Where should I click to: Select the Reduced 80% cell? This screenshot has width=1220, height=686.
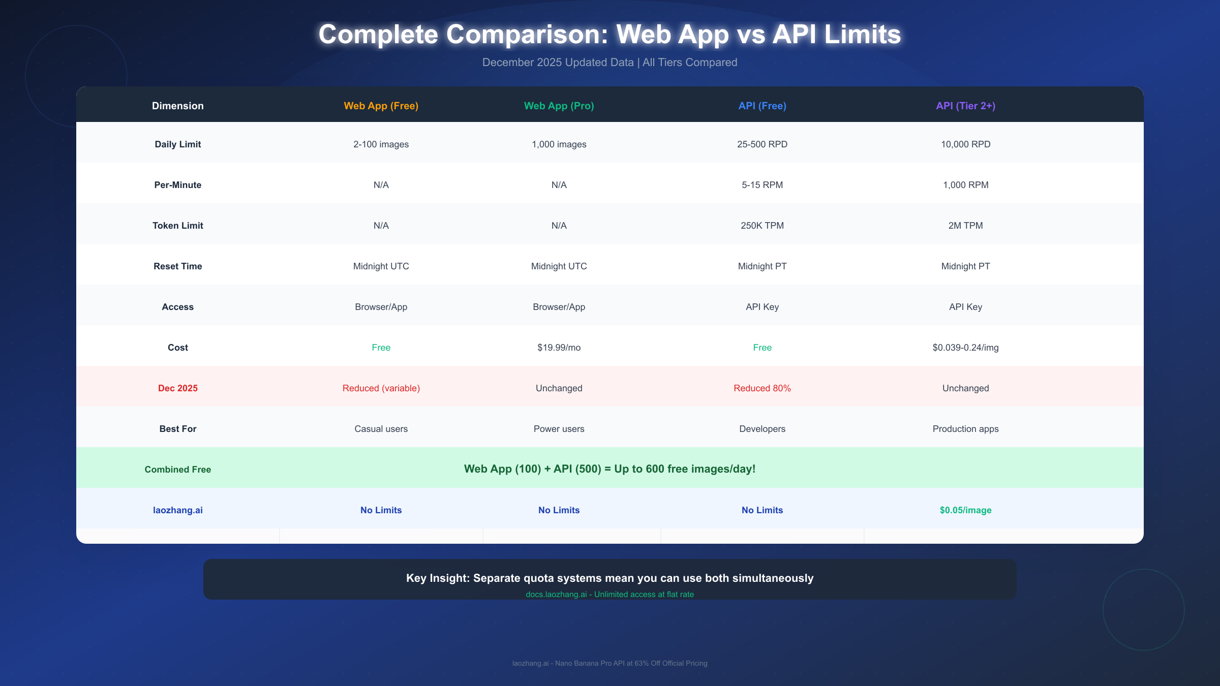pos(761,388)
